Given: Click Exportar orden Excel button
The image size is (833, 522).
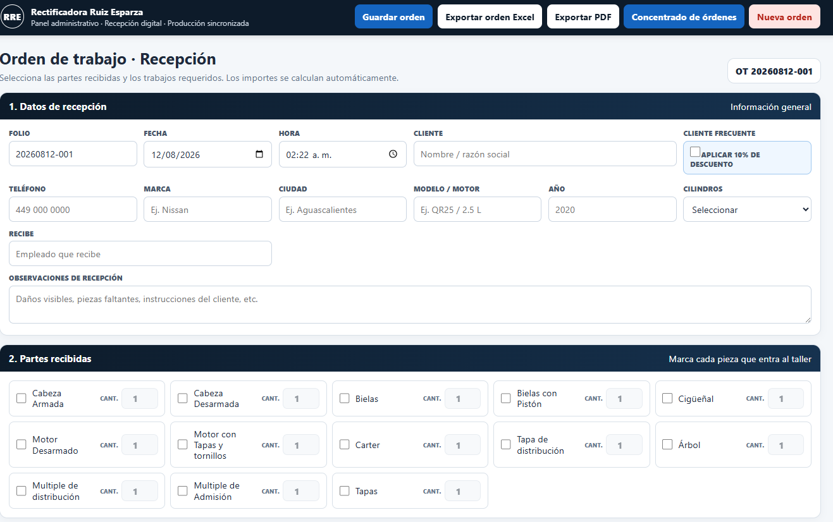Looking at the screenshot, I should coord(490,17).
